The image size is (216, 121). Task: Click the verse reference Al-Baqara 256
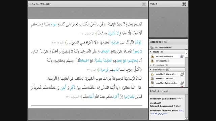pos(58,43)
